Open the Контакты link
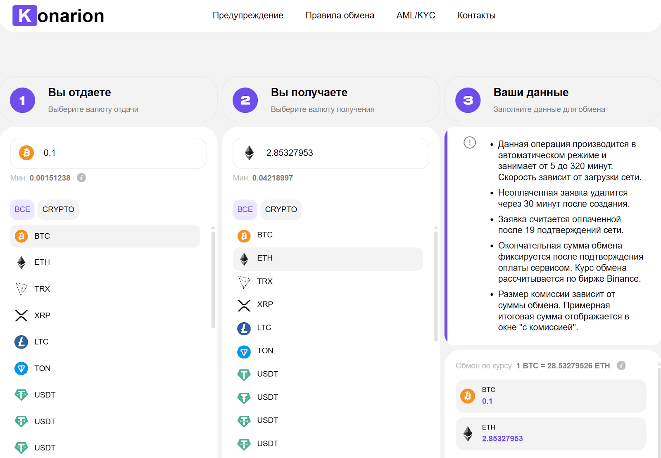The width and height of the screenshot is (661, 458). 476,16
